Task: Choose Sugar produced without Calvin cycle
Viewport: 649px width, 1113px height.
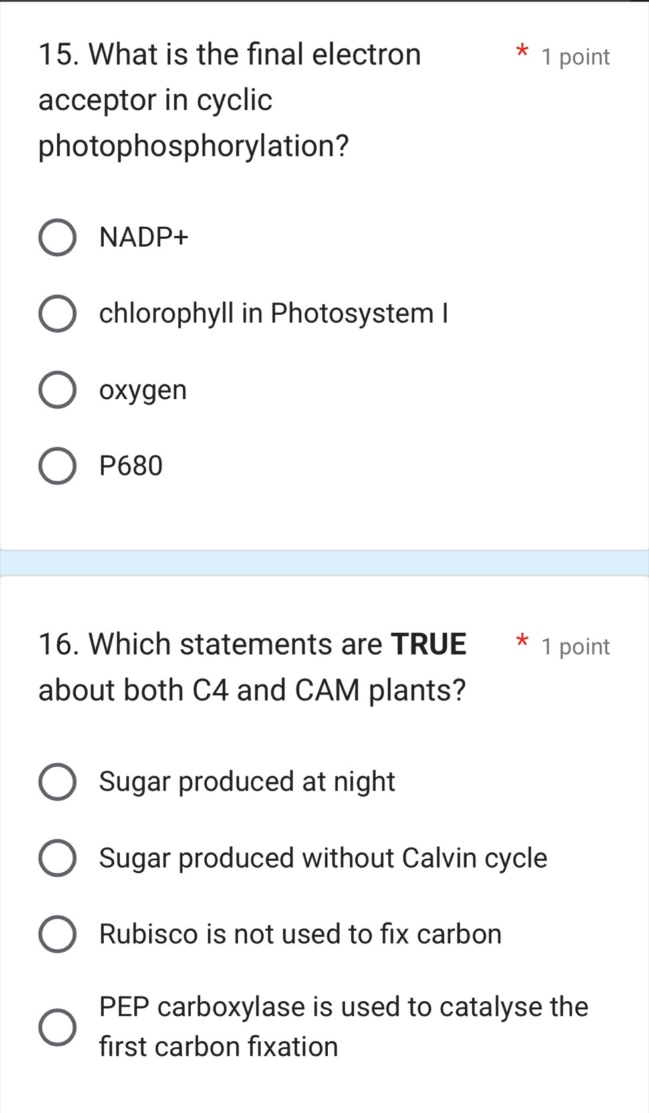Action: click(59, 859)
